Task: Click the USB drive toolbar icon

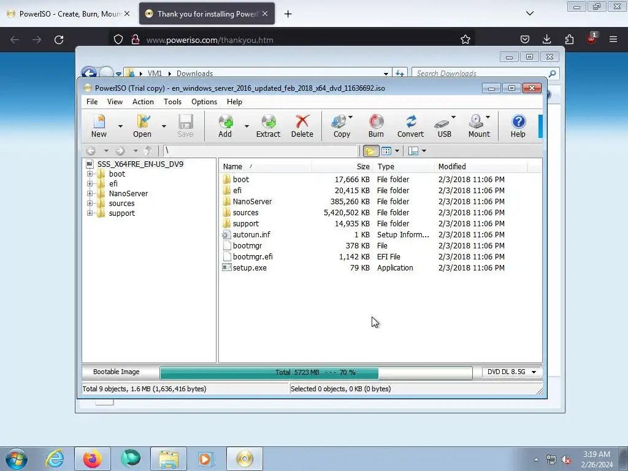Action: point(442,123)
